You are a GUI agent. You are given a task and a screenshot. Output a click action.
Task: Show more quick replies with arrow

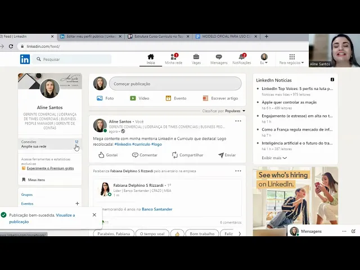(x=240, y=233)
